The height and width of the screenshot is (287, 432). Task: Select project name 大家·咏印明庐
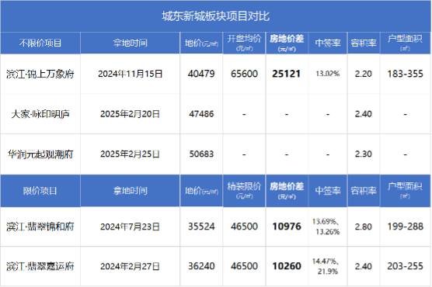[x=40, y=114]
